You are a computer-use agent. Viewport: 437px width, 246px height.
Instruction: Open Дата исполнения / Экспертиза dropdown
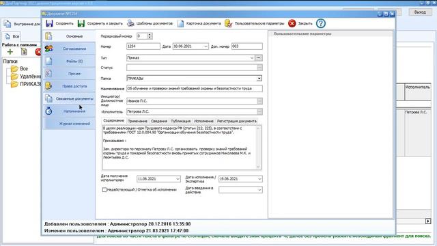259,179
